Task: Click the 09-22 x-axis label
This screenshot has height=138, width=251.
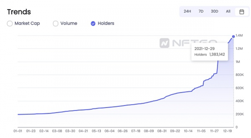Action: tap(175, 131)
